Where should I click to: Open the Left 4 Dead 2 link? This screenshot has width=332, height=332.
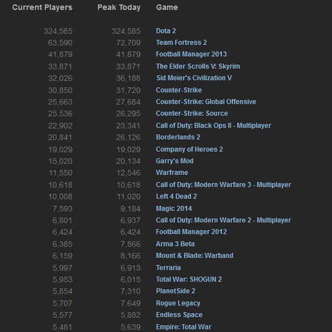pyautogui.click(x=176, y=196)
